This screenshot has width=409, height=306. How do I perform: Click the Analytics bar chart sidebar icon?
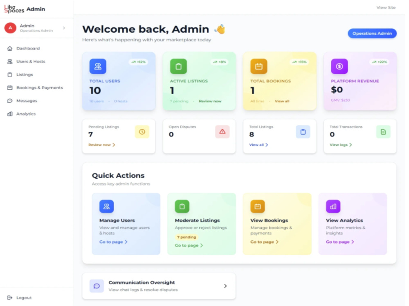(x=10, y=114)
